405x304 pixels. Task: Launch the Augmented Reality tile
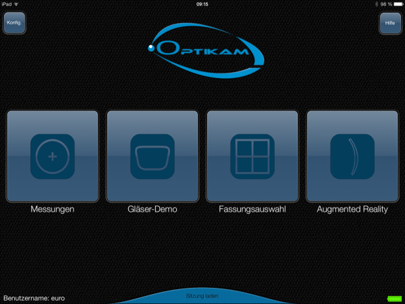pos(352,156)
